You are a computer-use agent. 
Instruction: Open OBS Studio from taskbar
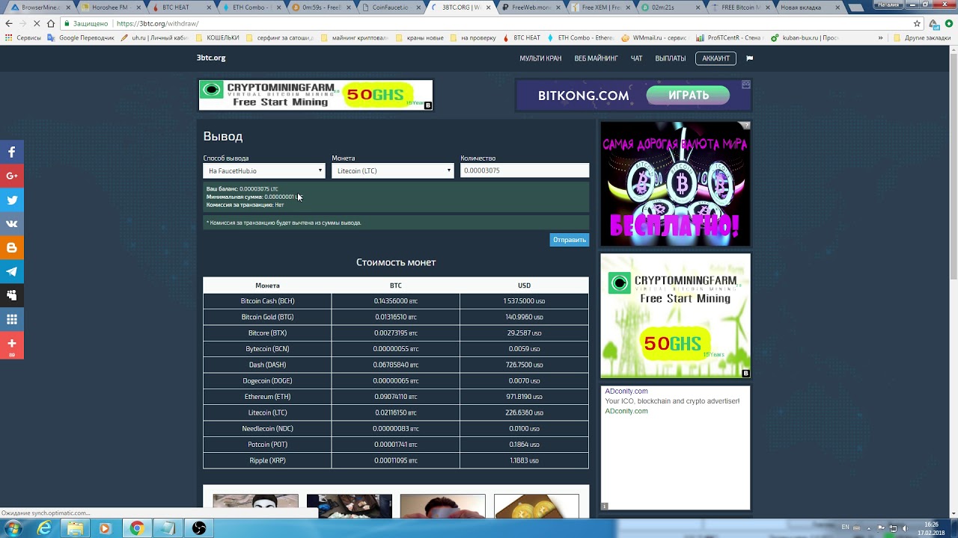[199, 528]
